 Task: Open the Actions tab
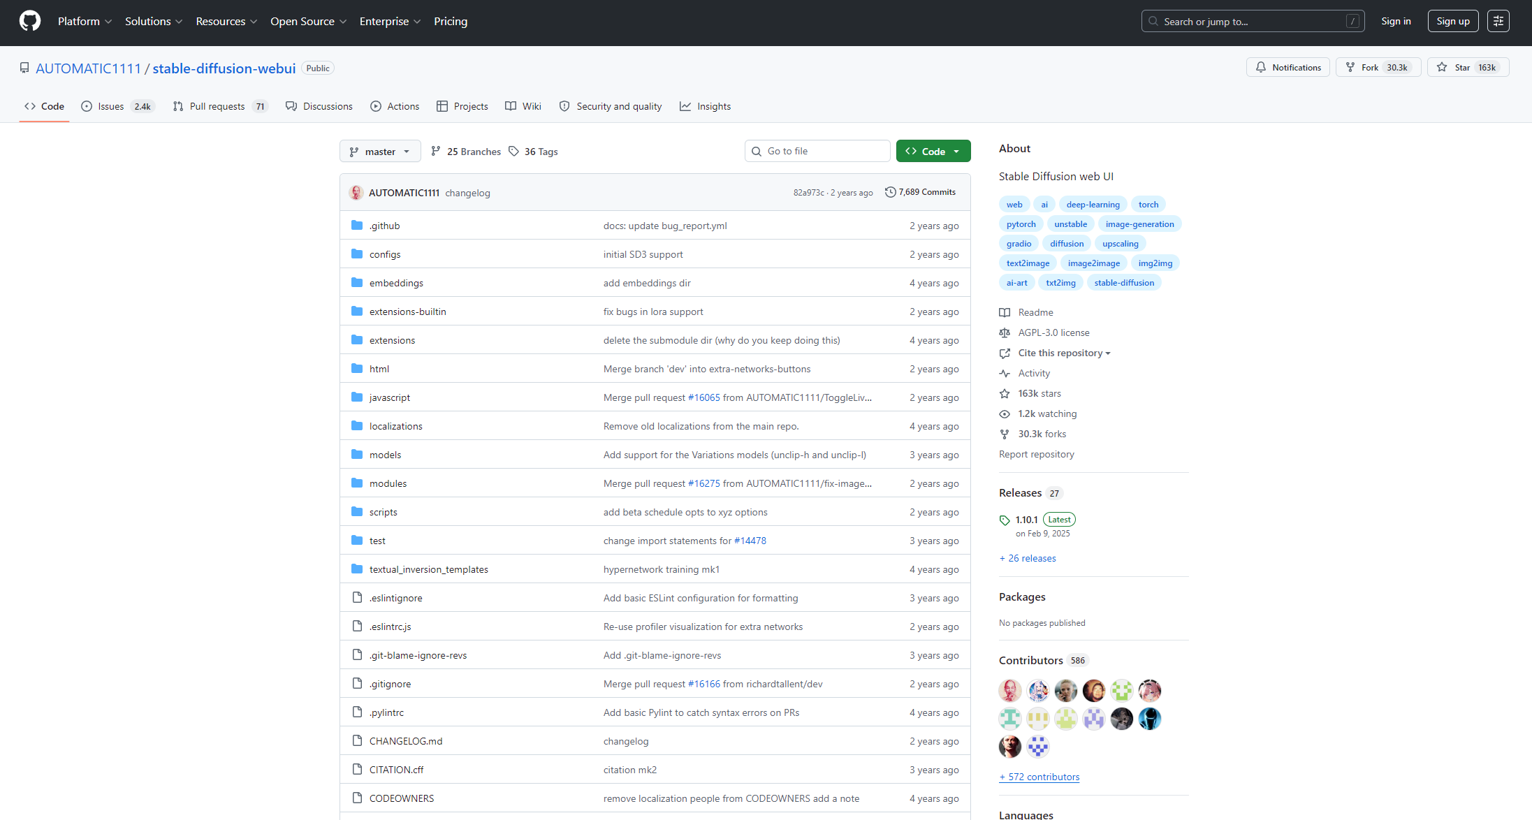point(395,106)
